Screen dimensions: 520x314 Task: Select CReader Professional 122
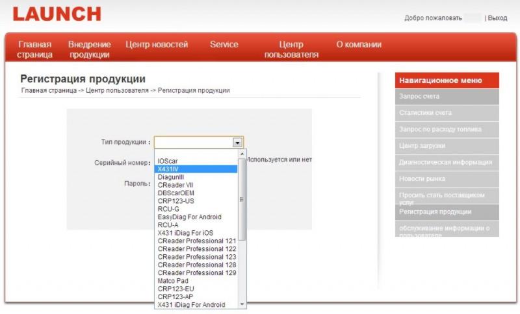coord(196,249)
